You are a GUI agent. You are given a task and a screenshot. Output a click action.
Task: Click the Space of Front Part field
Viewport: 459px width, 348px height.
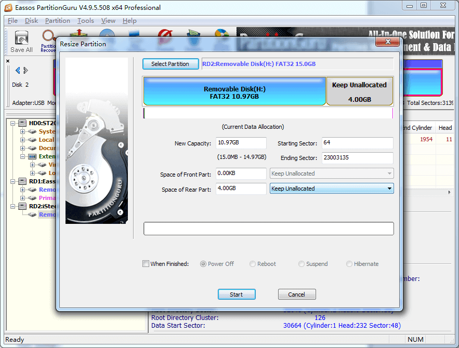pyautogui.click(x=241, y=173)
